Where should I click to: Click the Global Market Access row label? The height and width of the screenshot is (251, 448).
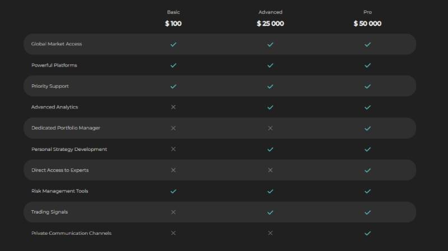tap(57, 44)
